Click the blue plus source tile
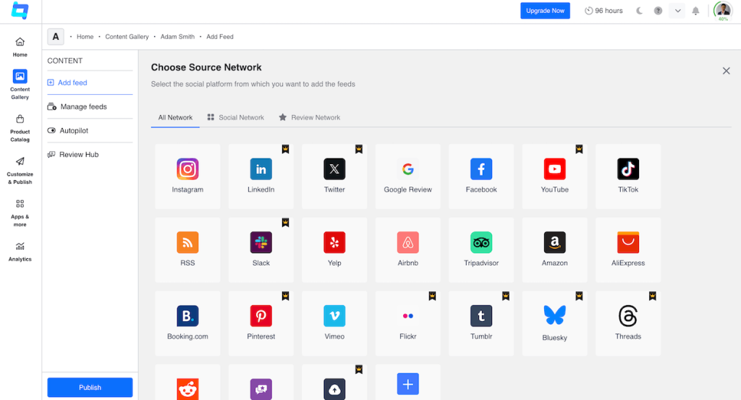The height and width of the screenshot is (400, 741). [408, 383]
